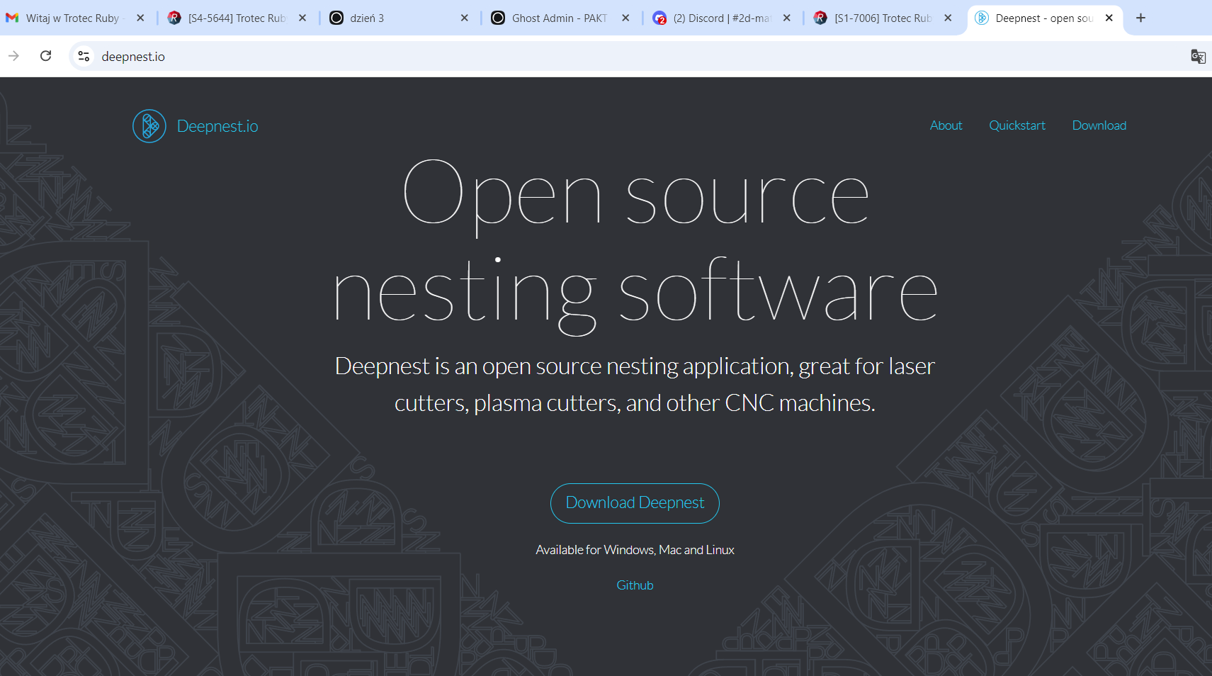Click the forward navigation arrow
The height and width of the screenshot is (676, 1212).
pos(13,56)
